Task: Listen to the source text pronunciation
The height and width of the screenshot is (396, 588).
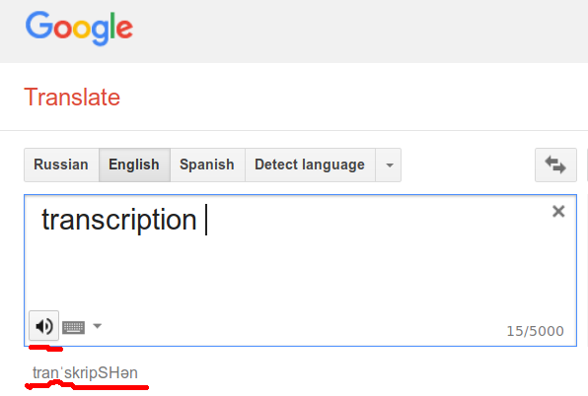Action: 43,326
